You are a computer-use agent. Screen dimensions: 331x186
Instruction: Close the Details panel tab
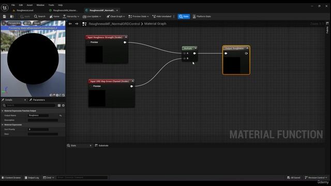[25, 100]
